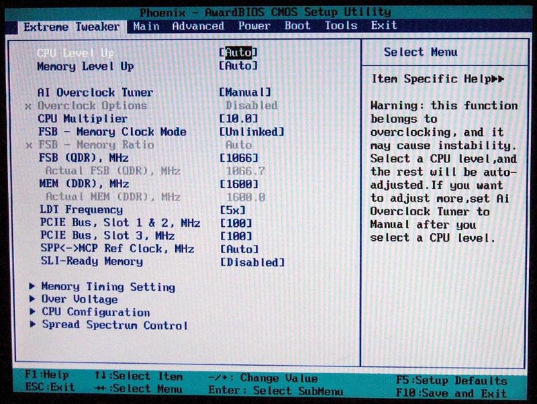Click the Item Specific Help heading
The height and width of the screenshot is (404, 537).
pos(432,79)
